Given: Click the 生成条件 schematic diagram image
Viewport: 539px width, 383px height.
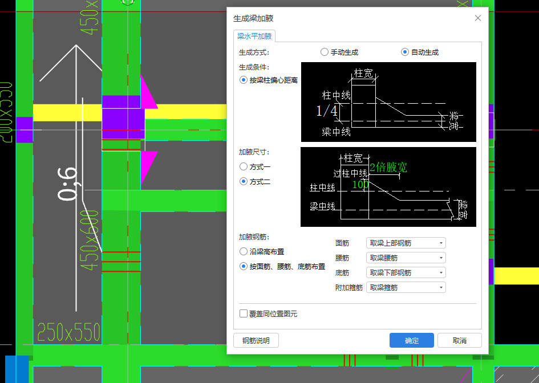Looking at the screenshot, I should click(388, 102).
